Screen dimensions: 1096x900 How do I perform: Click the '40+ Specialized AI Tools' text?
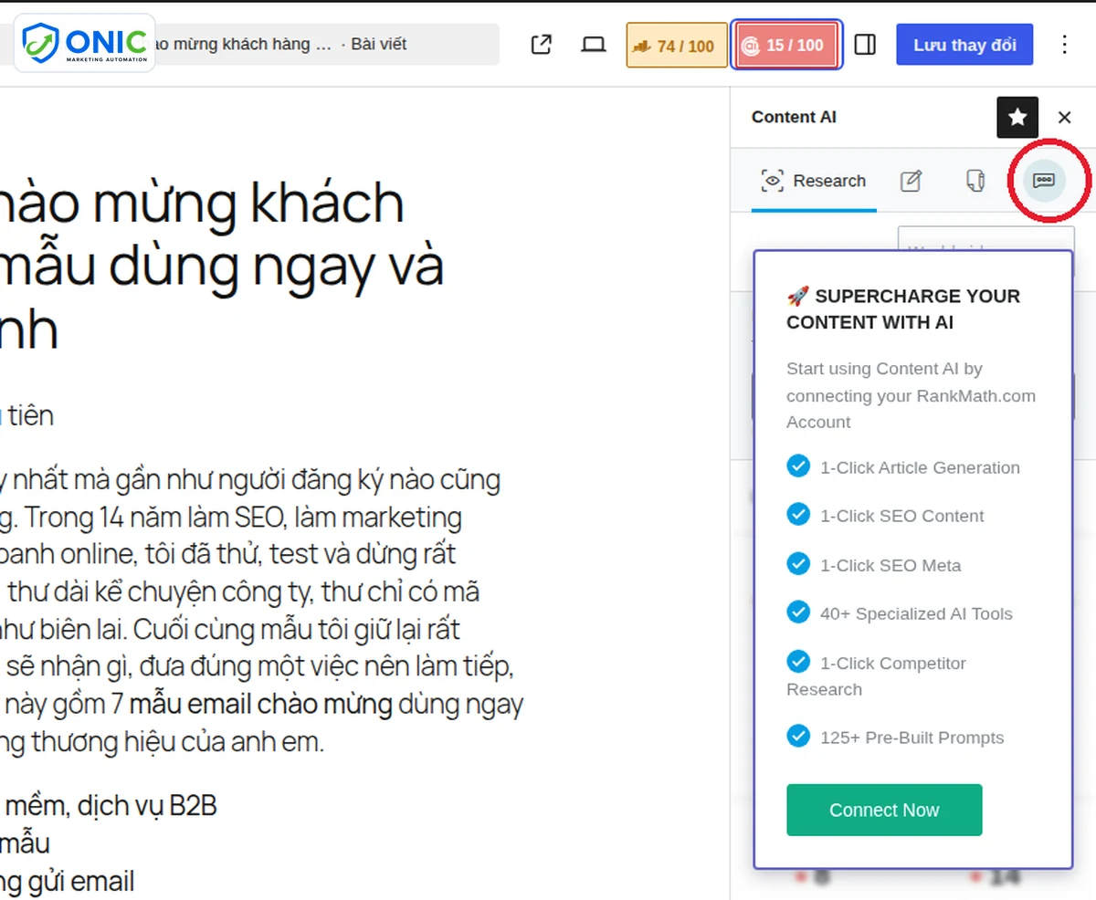916,613
